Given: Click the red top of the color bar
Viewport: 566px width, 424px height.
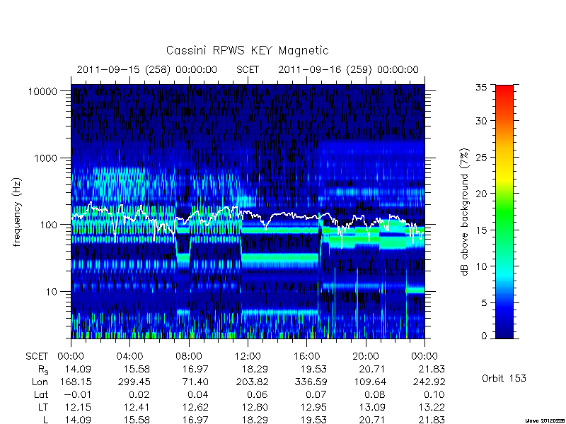Looking at the screenshot, I should click(x=504, y=89).
